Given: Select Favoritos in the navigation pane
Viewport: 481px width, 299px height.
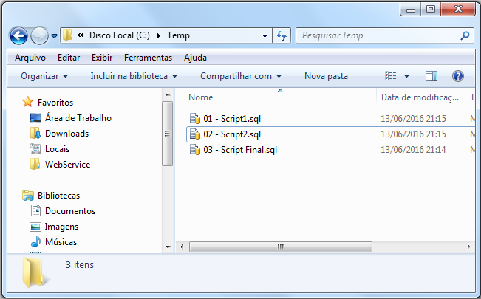Looking at the screenshot, I should click(x=55, y=103).
